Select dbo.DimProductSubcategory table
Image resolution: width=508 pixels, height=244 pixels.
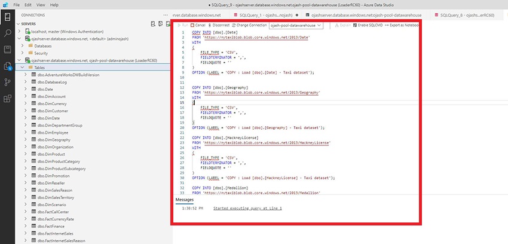pyautogui.click(x=62, y=169)
